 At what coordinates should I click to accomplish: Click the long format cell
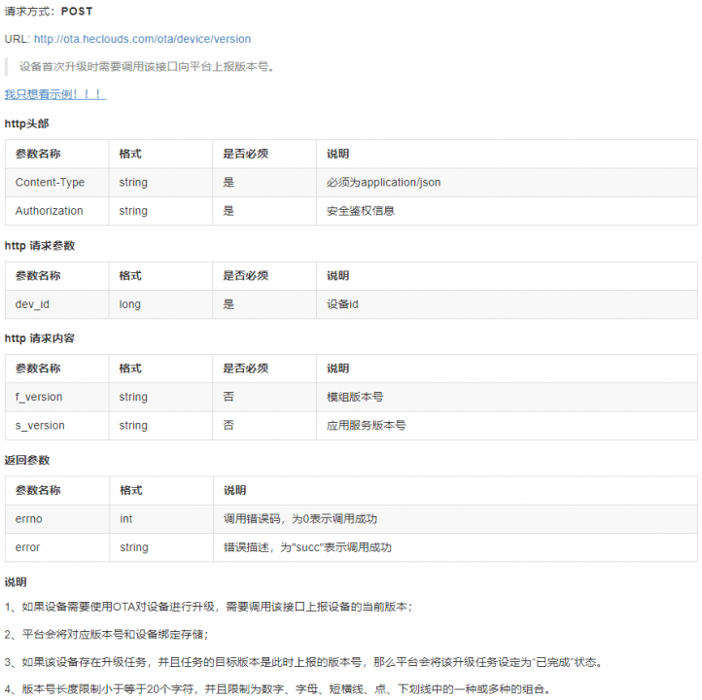(160, 304)
